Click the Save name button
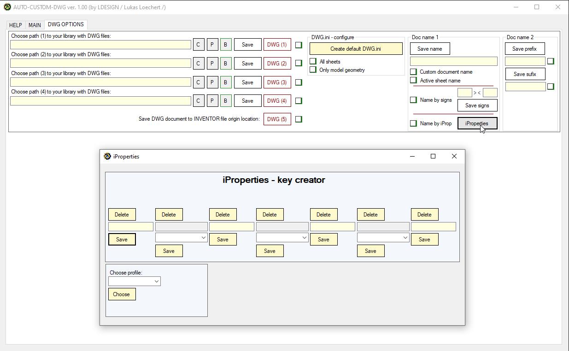569x351 pixels. (x=429, y=48)
